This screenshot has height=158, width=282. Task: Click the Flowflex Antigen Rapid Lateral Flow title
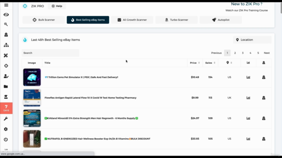90,98
